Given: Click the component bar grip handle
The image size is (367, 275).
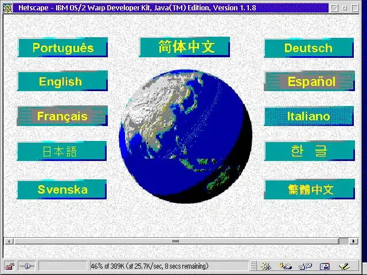Looking at the screenshot, I should (x=253, y=266).
